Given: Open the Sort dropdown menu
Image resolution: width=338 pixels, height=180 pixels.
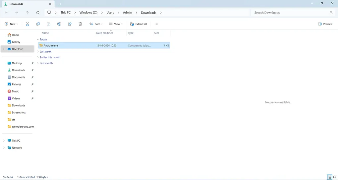Looking at the screenshot, I should [x=96, y=24].
